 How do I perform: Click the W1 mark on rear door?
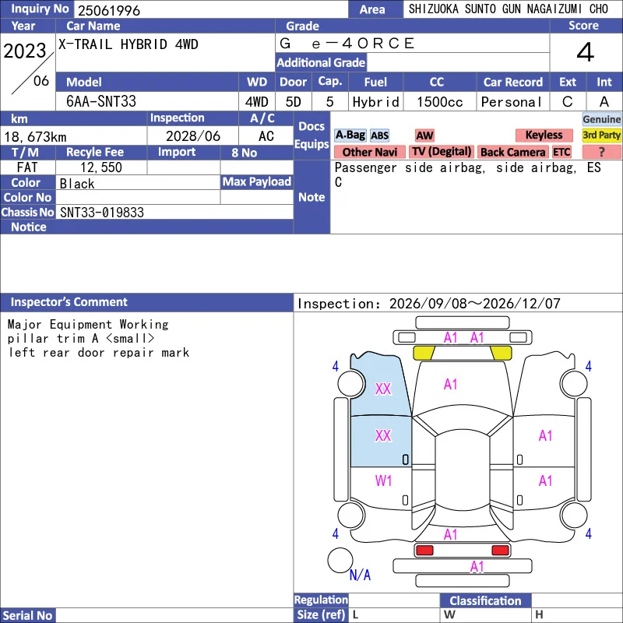click(383, 481)
